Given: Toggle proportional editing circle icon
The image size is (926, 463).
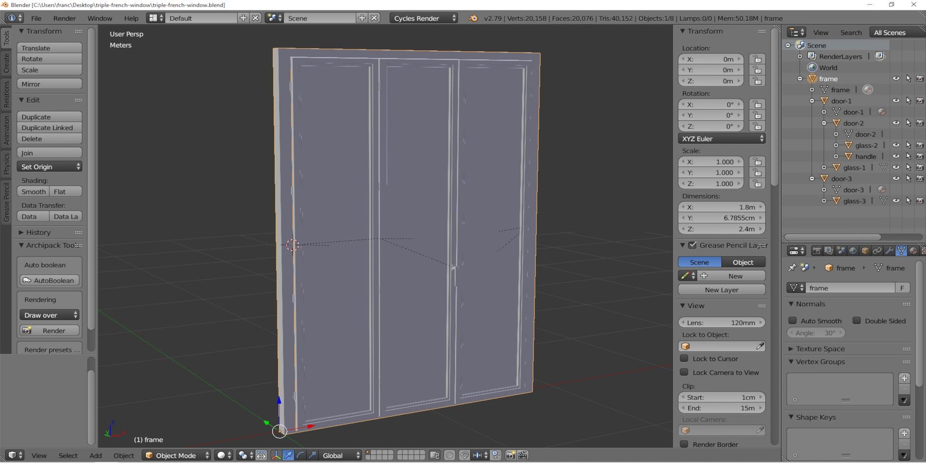Looking at the screenshot, I should (x=449, y=455).
